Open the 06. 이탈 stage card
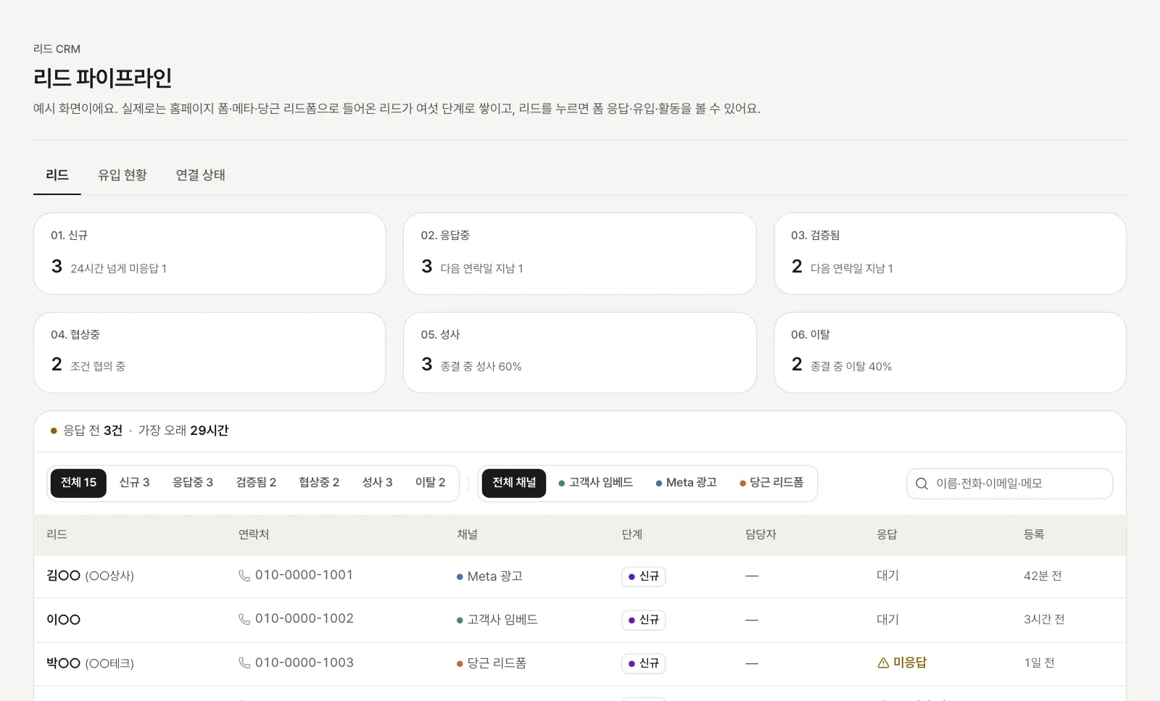This screenshot has width=1160, height=701. point(950,353)
